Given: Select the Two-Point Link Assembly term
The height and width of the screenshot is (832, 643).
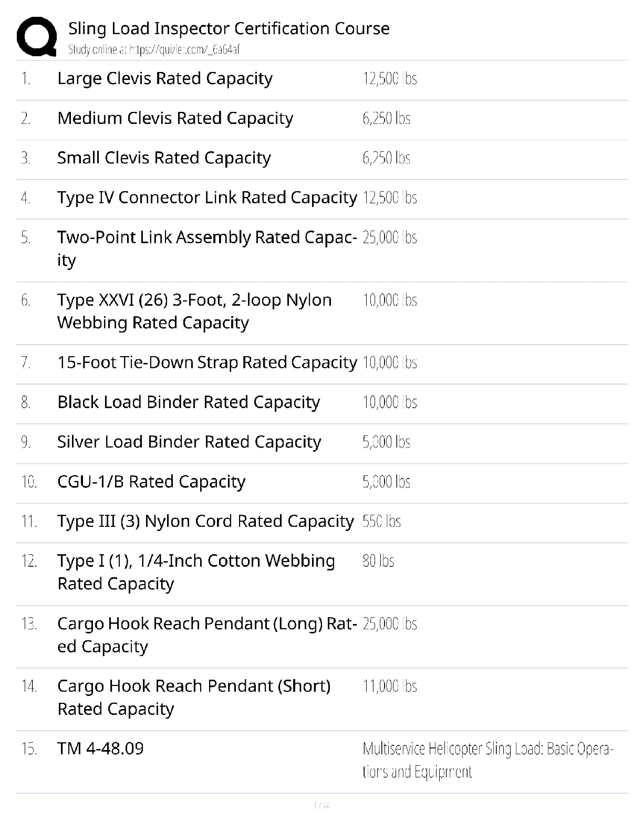Looking at the screenshot, I should pos(207,248).
